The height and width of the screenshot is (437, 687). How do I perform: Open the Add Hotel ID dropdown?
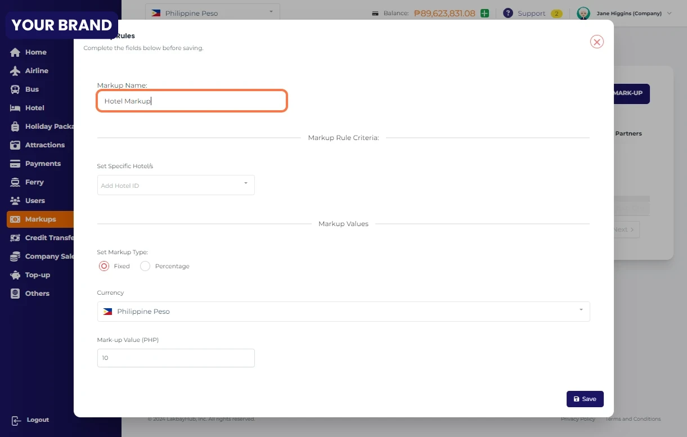click(176, 185)
